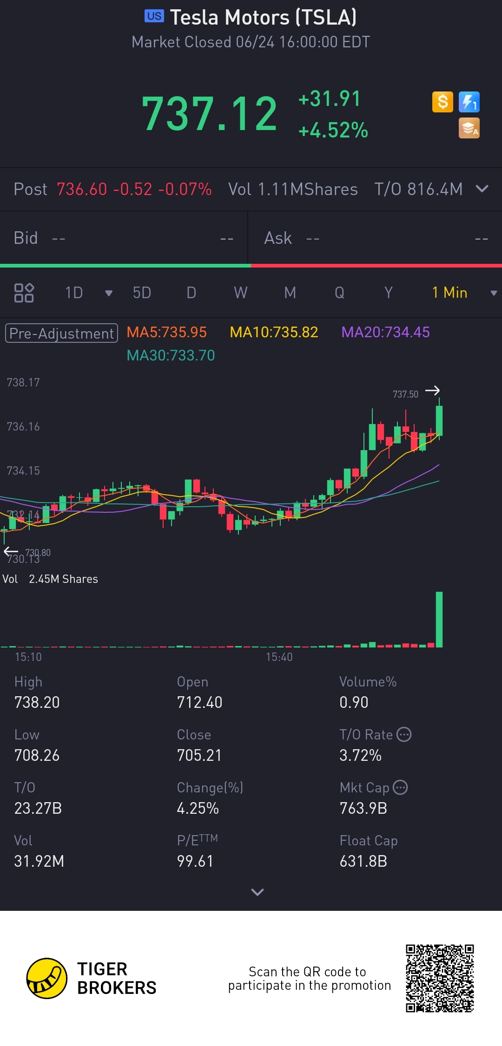Select the 1 Min chart interval
The width and height of the screenshot is (502, 1046).
click(x=449, y=293)
